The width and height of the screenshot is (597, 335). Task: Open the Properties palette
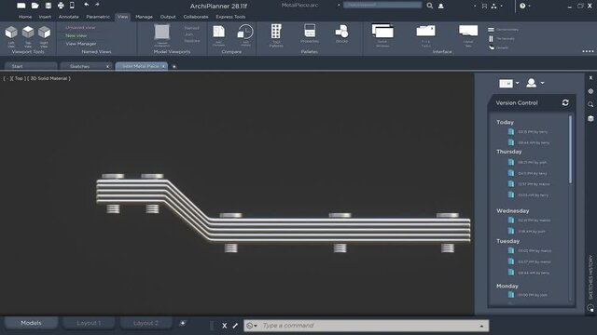(310, 31)
